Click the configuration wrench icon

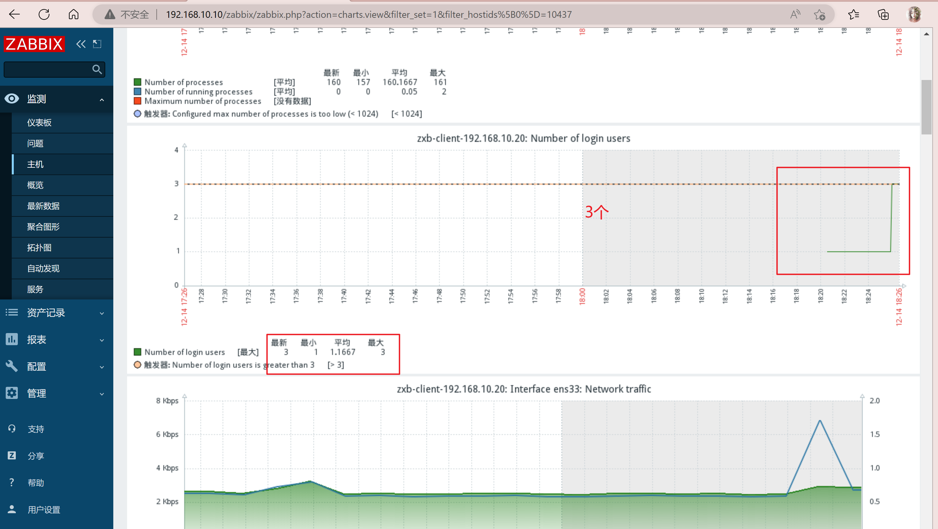[12, 366]
